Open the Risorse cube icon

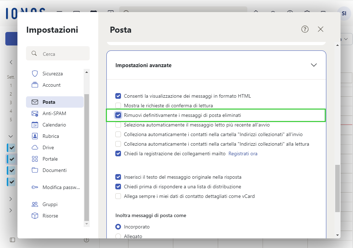[35, 216]
